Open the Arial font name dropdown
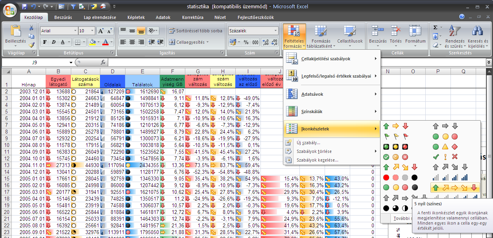This screenshot has height=238, width=493. 75,31
